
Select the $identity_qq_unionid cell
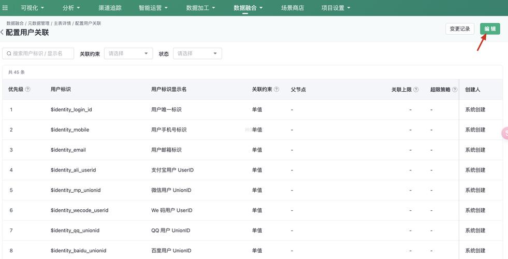coord(75,230)
